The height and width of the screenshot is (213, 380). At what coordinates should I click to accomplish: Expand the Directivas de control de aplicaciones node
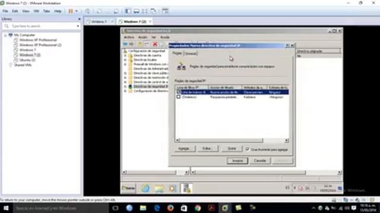(125, 82)
